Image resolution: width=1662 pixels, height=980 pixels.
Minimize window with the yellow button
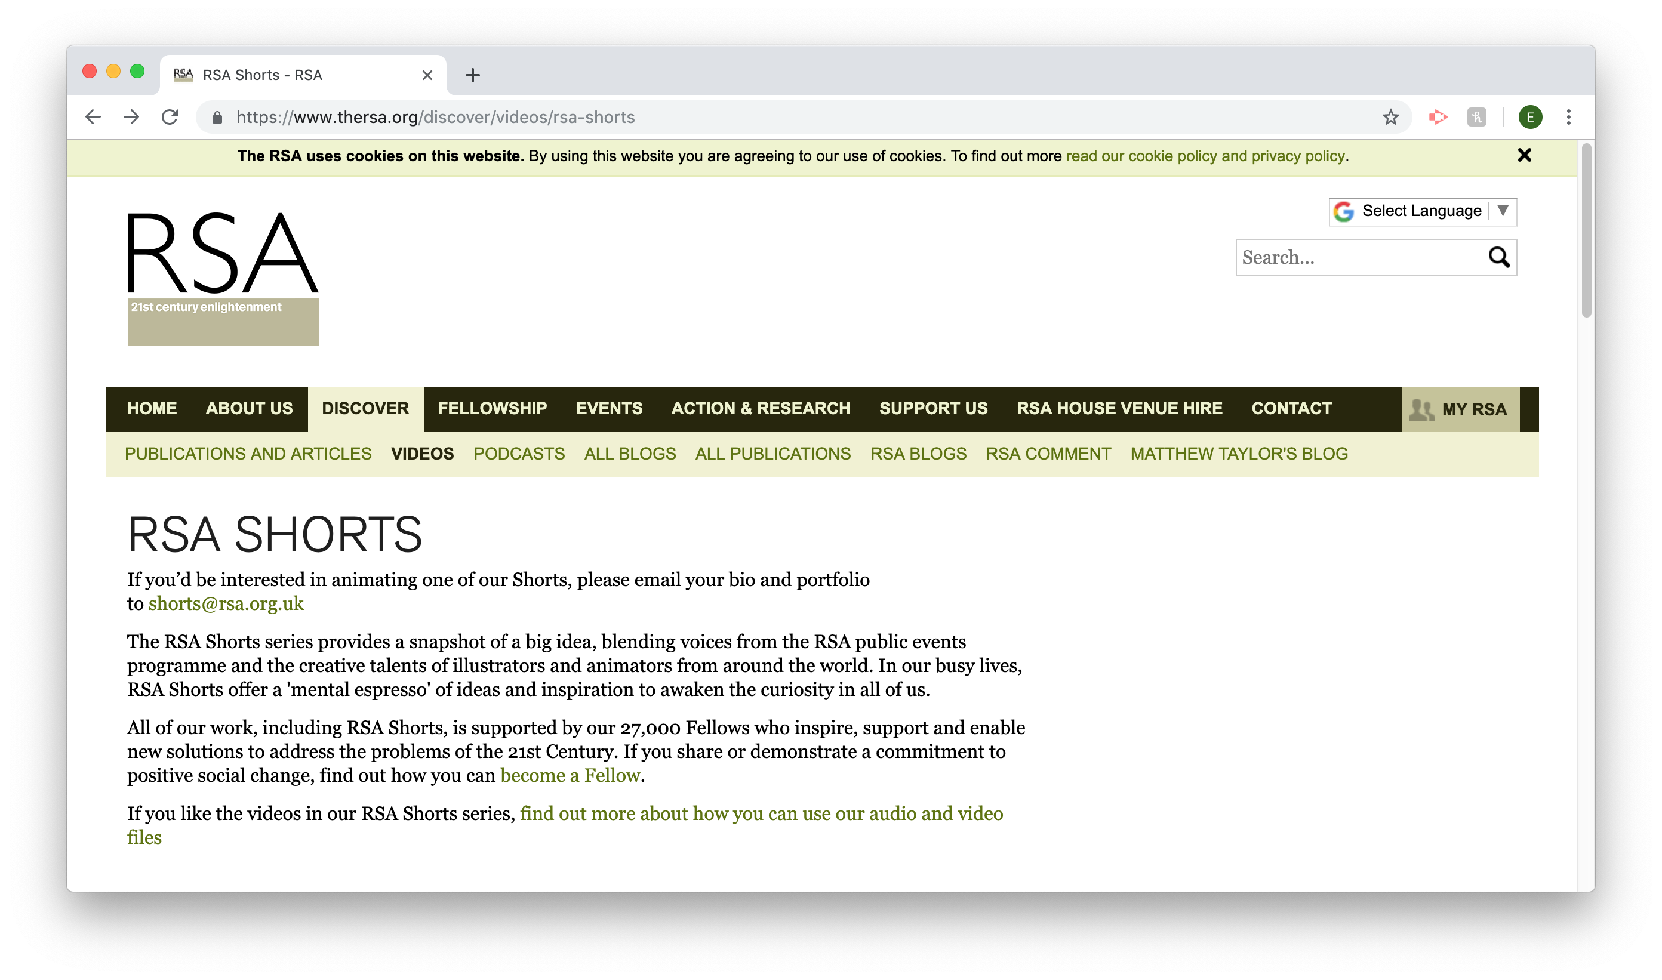pos(113,71)
